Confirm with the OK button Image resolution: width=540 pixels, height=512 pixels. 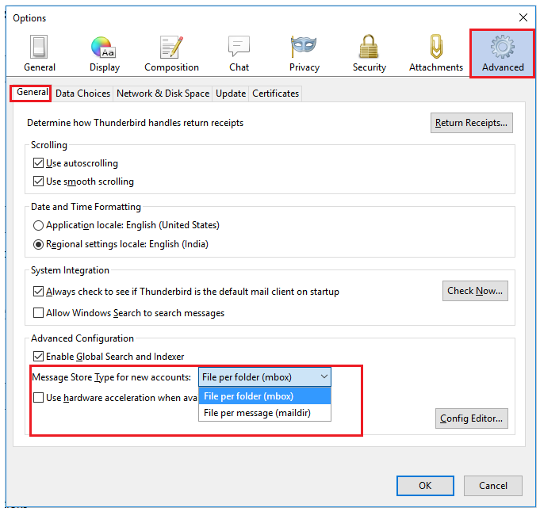coord(425,486)
